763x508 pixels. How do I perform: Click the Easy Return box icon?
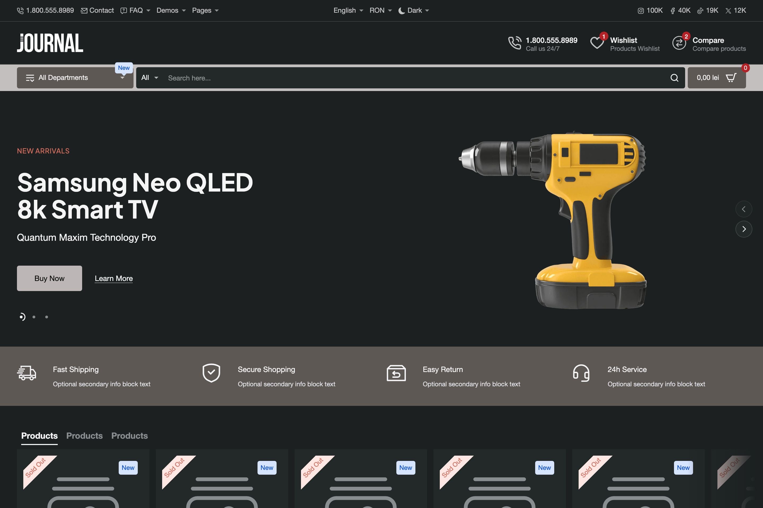(396, 373)
